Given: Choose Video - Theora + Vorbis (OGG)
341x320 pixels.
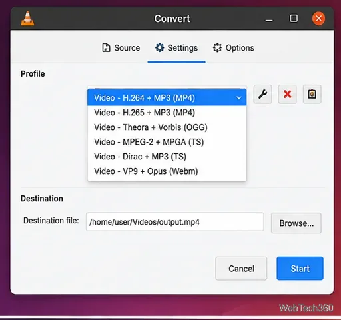Looking at the screenshot, I should click(x=167, y=127).
